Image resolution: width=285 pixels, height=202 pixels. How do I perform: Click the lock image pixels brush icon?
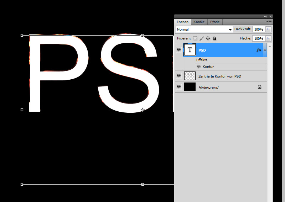tap(201, 38)
